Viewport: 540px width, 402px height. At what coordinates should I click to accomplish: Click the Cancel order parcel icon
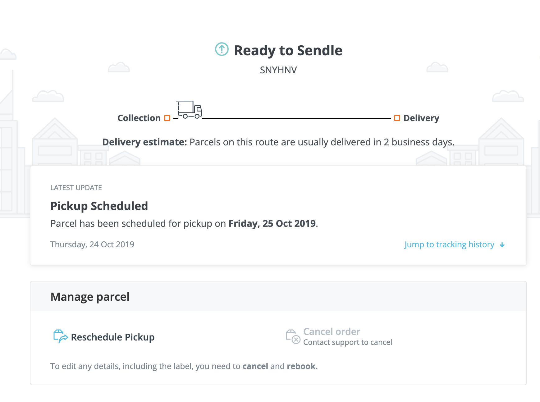pyautogui.click(x=293, y=337)
